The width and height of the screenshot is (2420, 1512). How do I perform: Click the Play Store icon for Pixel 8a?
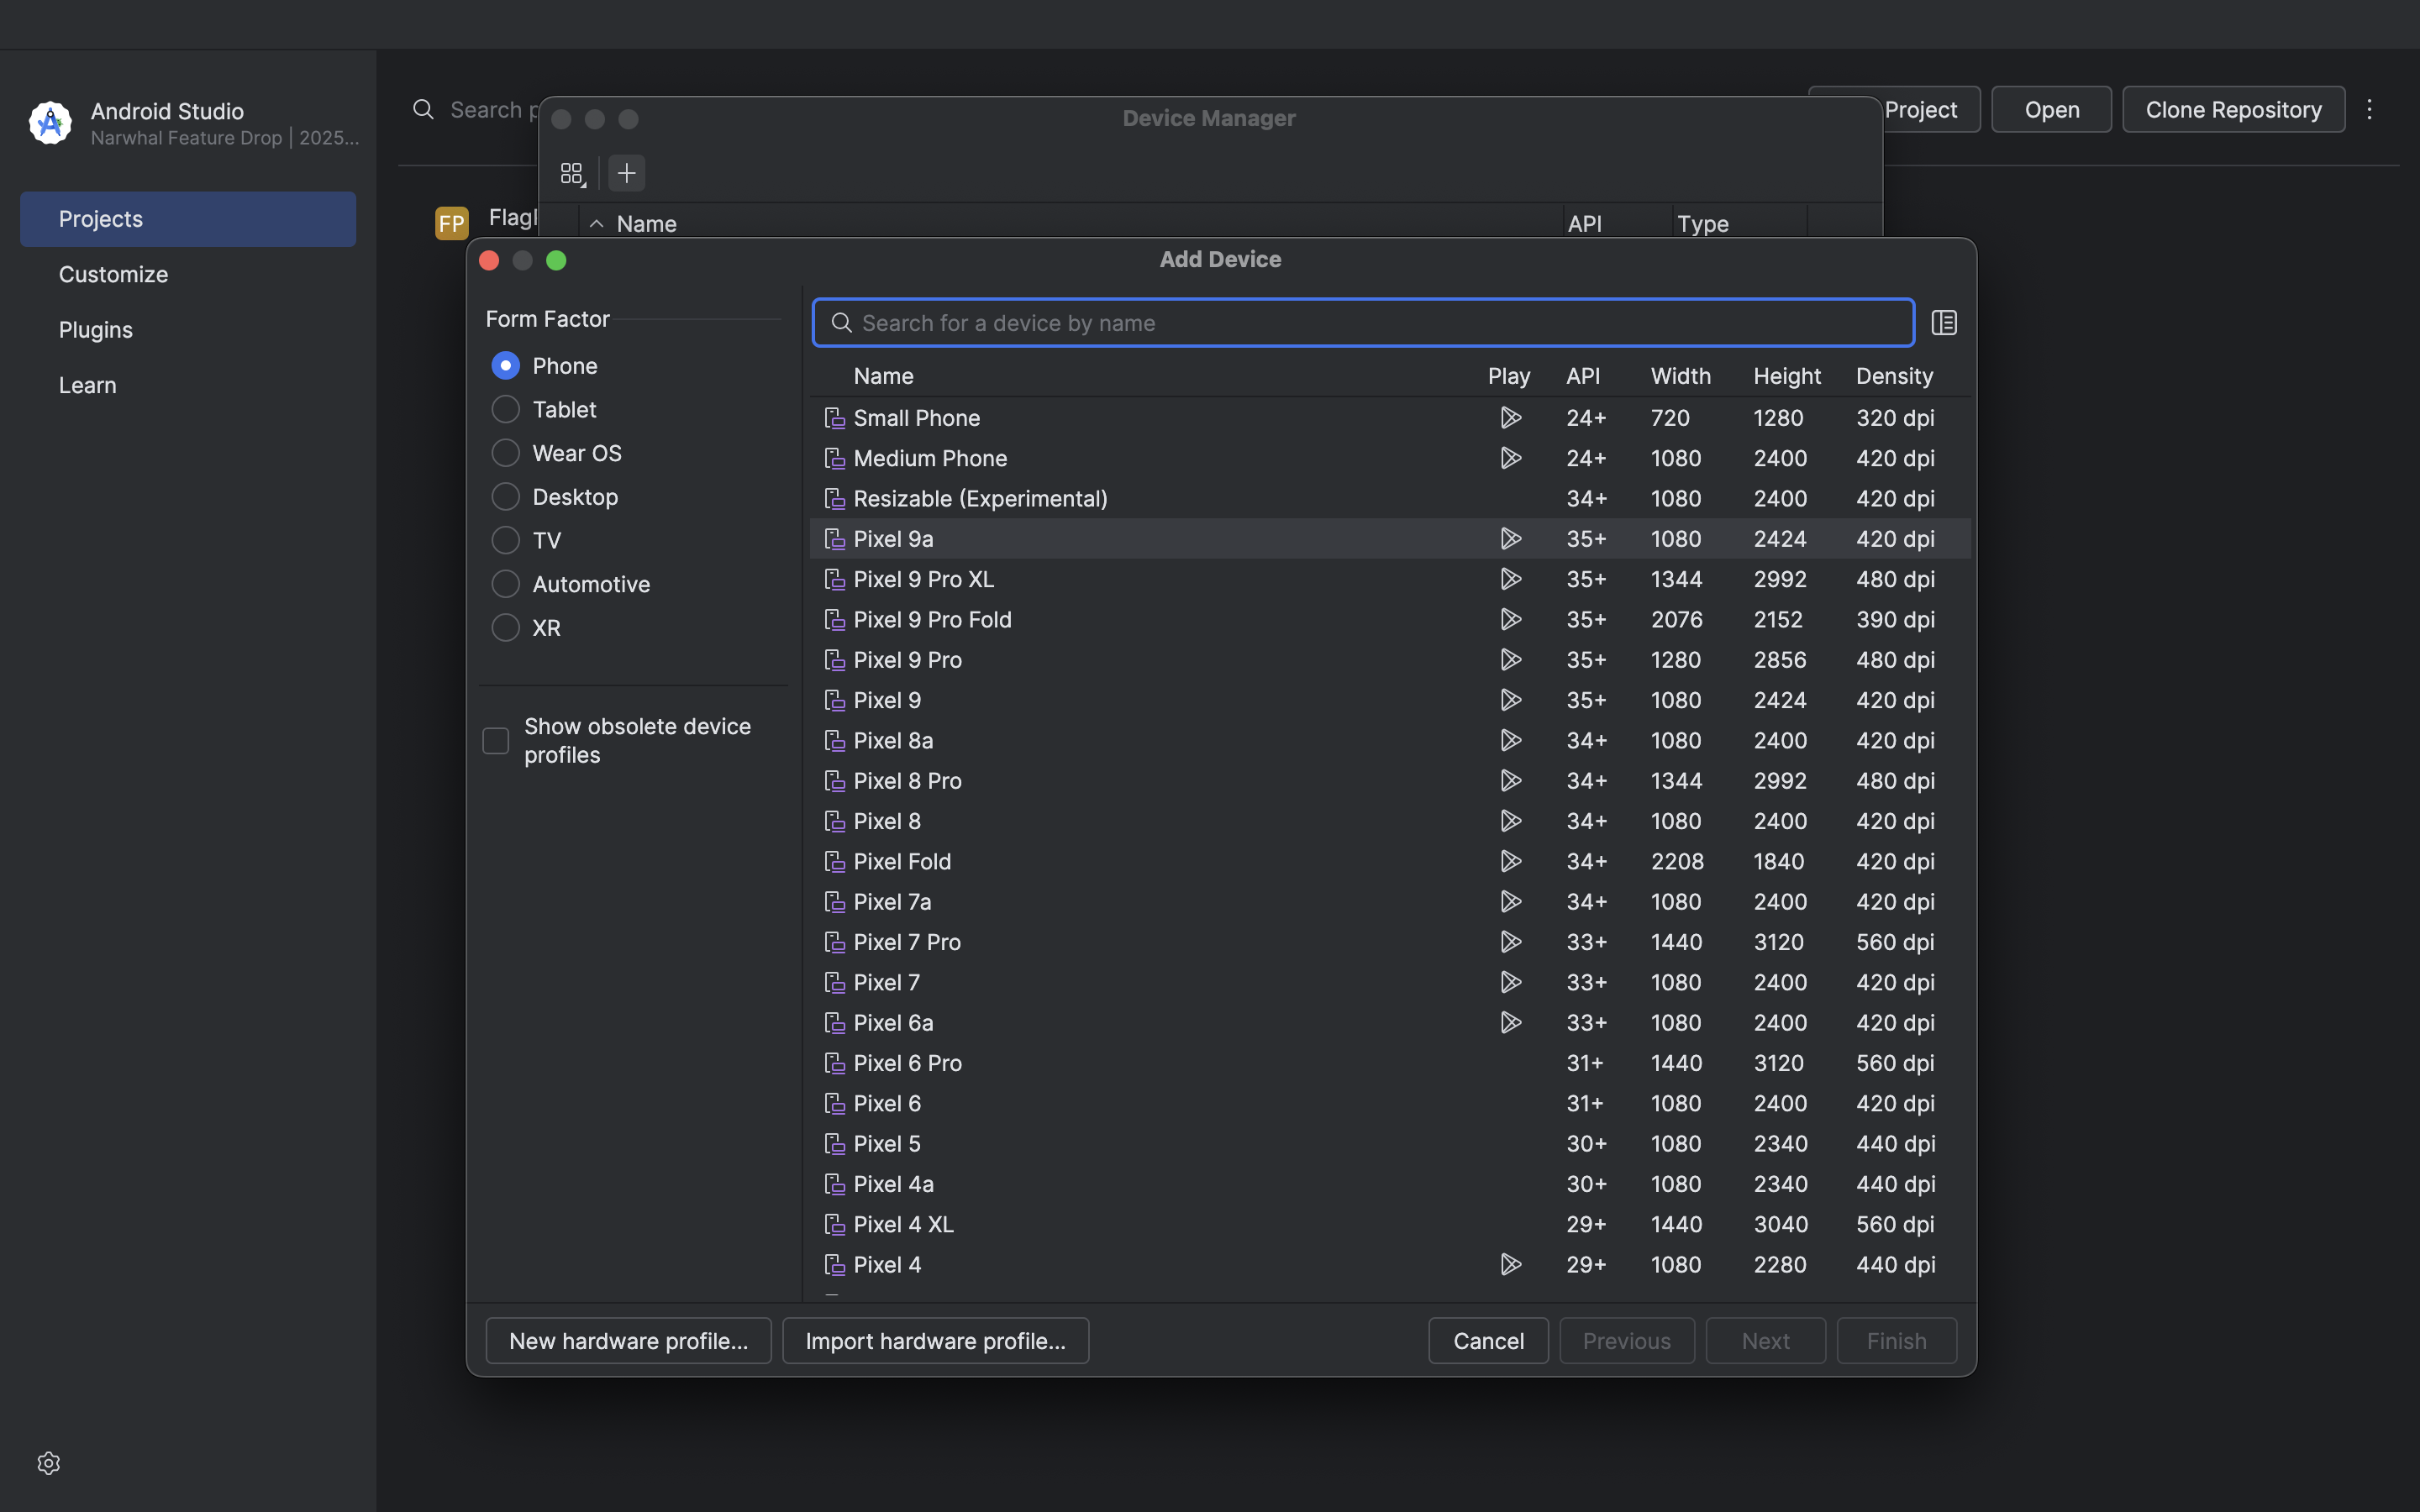click(x=1510, y=740)
